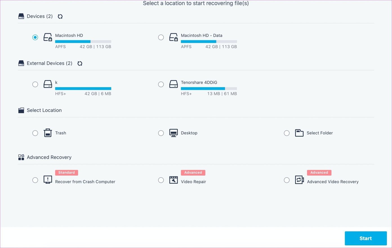Click the Select Folder label
Viewport: 392px width, 248px height.
click(320, 133)
